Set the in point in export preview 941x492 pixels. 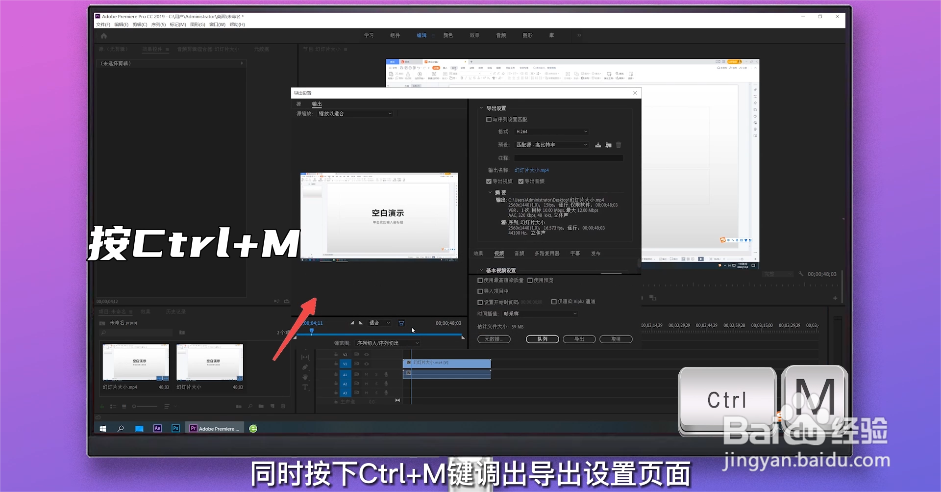(x=352, y=323)
